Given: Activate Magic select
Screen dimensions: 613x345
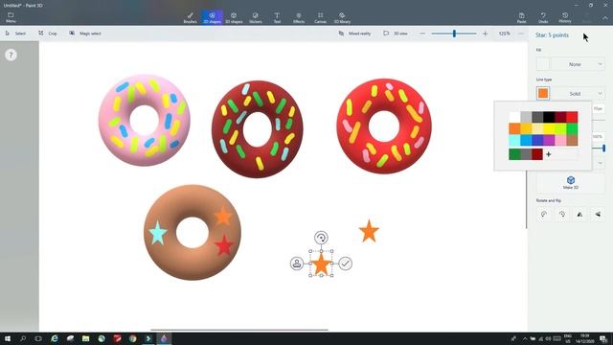Looking at the screenshot, I should pyautogui.click(x=85, y=34).
